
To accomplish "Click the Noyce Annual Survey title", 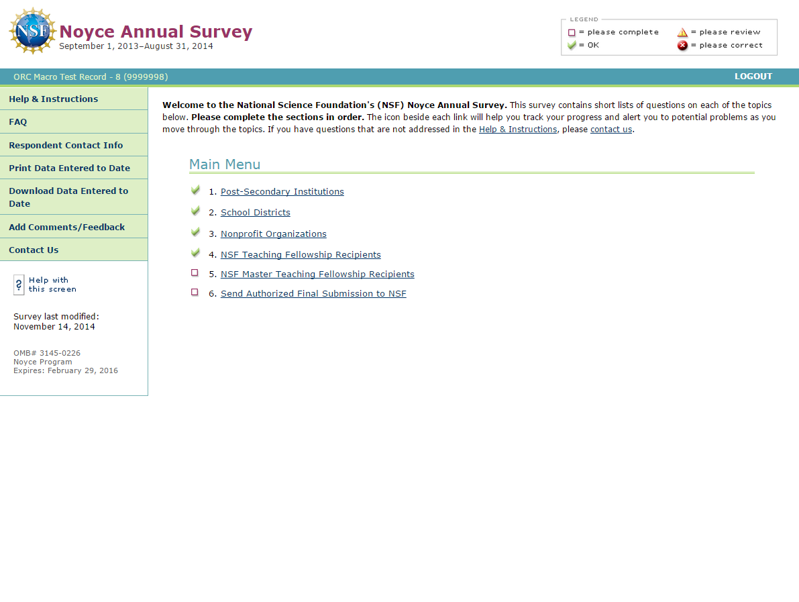I will [x=156, y=32].
